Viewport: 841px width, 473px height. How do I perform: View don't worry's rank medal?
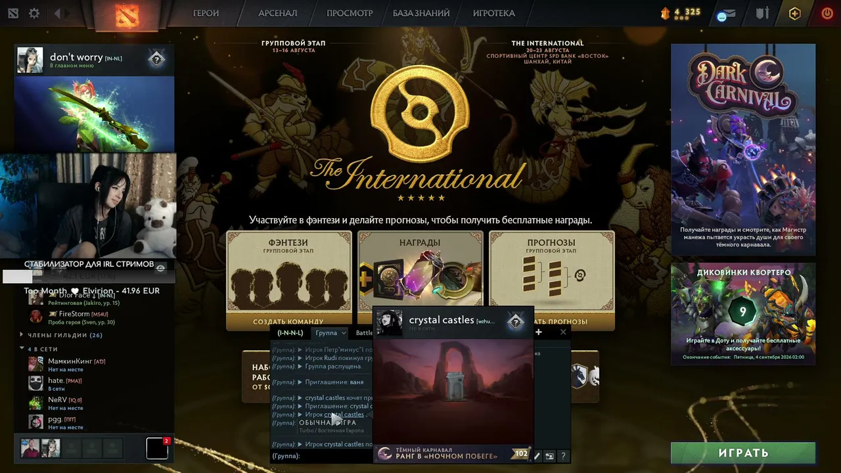156,60
